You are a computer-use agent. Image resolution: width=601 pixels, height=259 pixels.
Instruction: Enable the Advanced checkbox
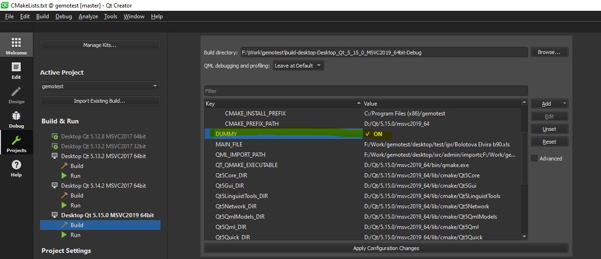pos(534,158)
